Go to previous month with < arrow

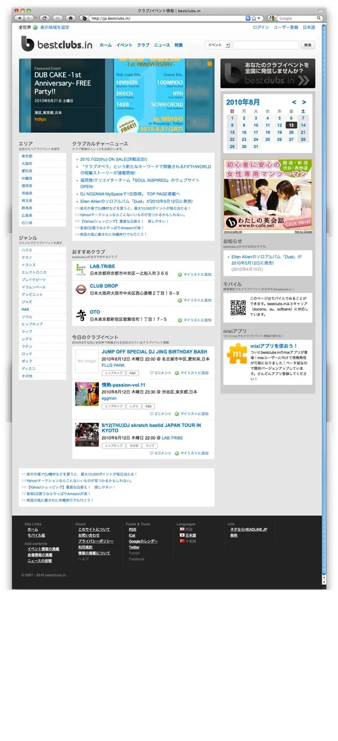(294, 102)
